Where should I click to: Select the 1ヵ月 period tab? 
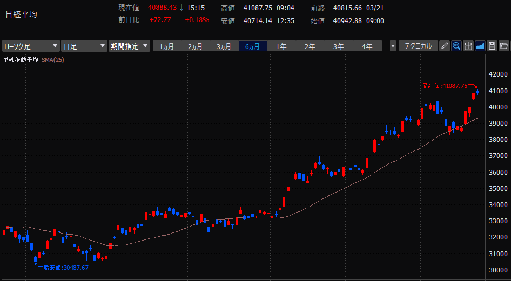tap(166, 46)
